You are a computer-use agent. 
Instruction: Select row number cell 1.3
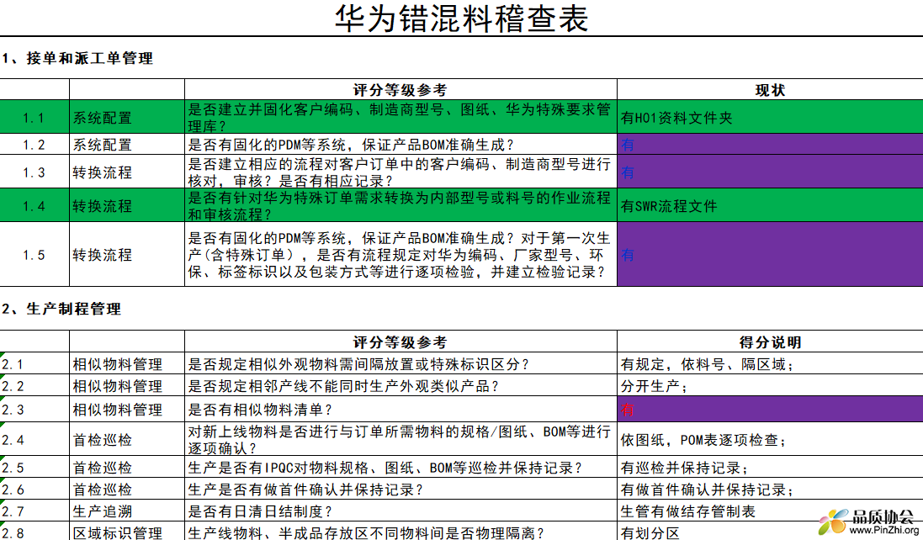click(34, 172)
